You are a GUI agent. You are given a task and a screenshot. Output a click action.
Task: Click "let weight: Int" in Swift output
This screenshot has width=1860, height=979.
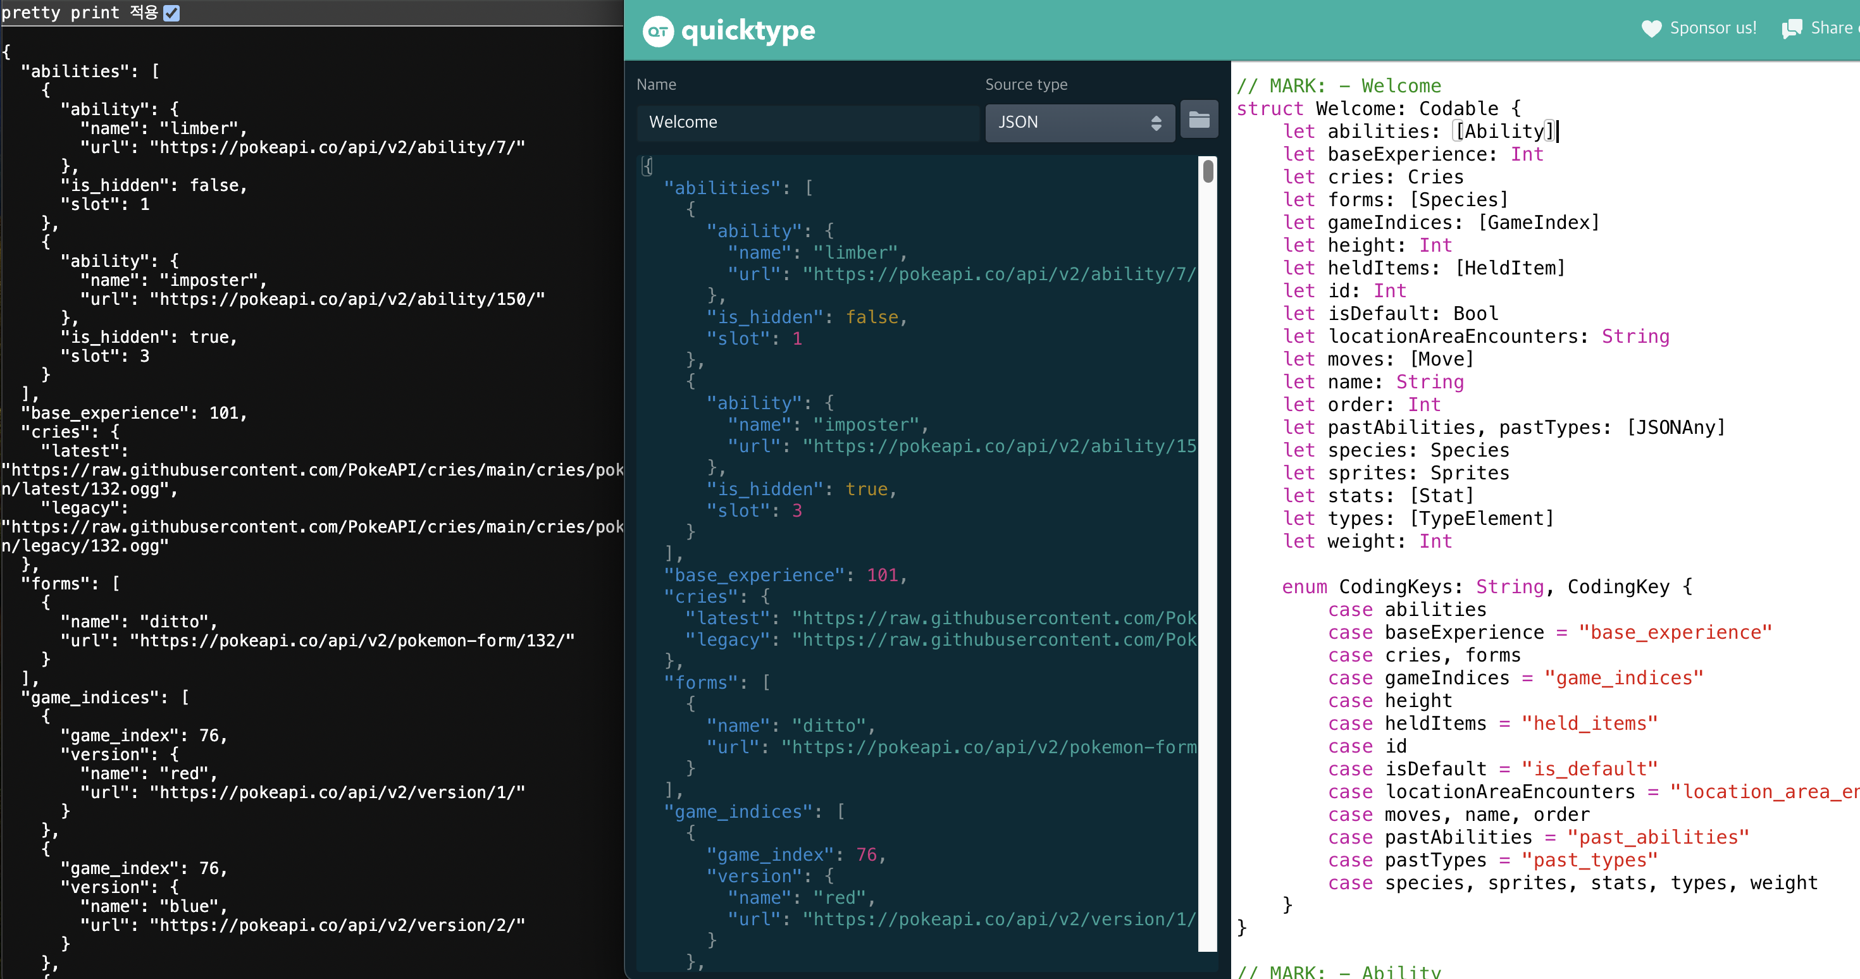pos(1367,541)
